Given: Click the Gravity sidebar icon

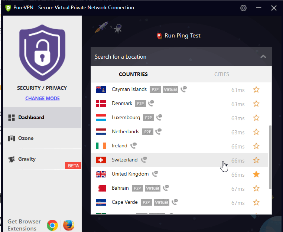Looking at the screenshot, I should click(x=12, y=159).
